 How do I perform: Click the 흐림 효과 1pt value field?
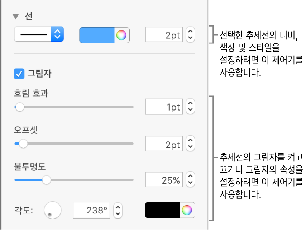(164, 107)
